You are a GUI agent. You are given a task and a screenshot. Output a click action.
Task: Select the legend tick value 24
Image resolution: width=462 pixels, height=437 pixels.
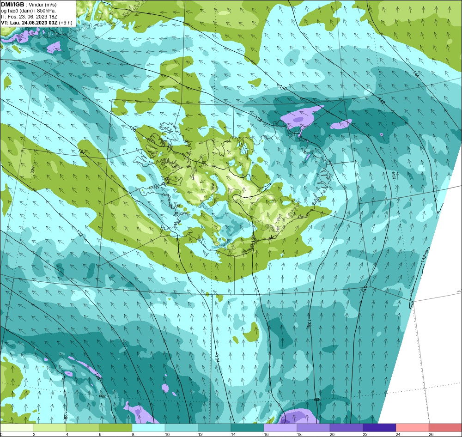pyautogui.click(x=398, y=434)
